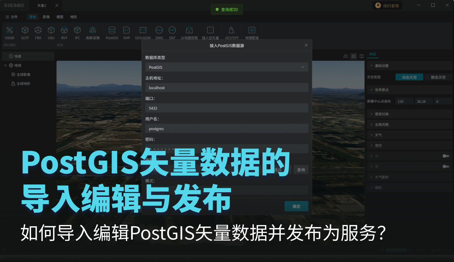Image resolution: width=454 pixels, height=262 pixels.
Task: Toggle the cloud switch in style panel
Action: pos(446,156)
